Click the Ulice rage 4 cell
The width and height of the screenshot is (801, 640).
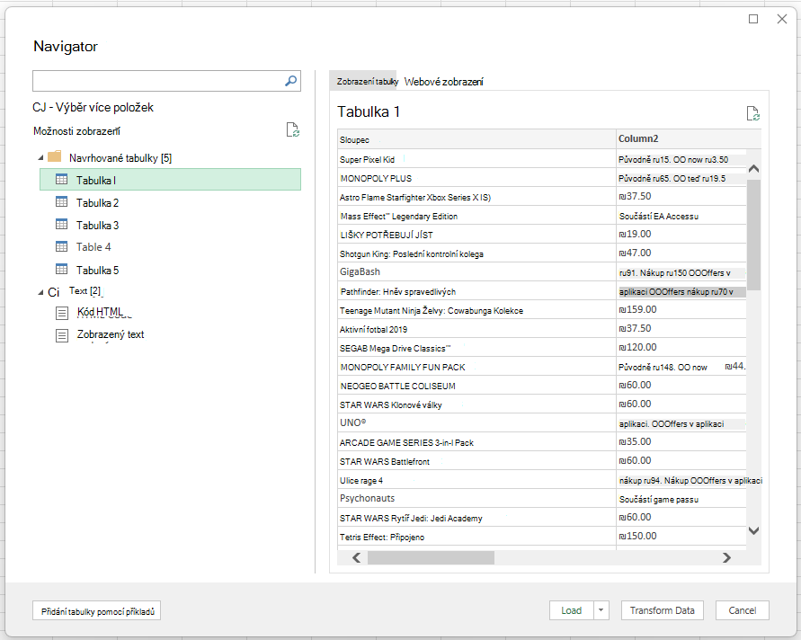click(476, 480)
